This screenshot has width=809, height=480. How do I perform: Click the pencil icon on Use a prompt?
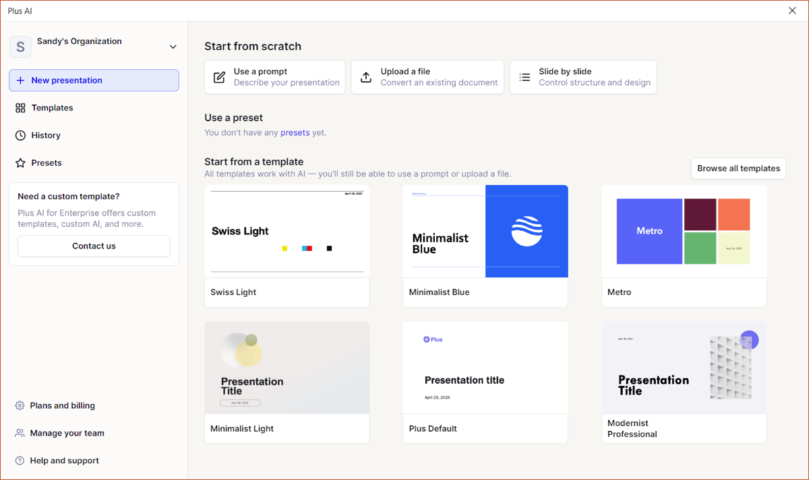pos(219,77)
